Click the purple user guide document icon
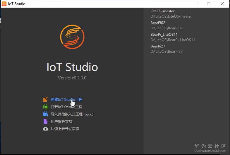 [45, 121]
